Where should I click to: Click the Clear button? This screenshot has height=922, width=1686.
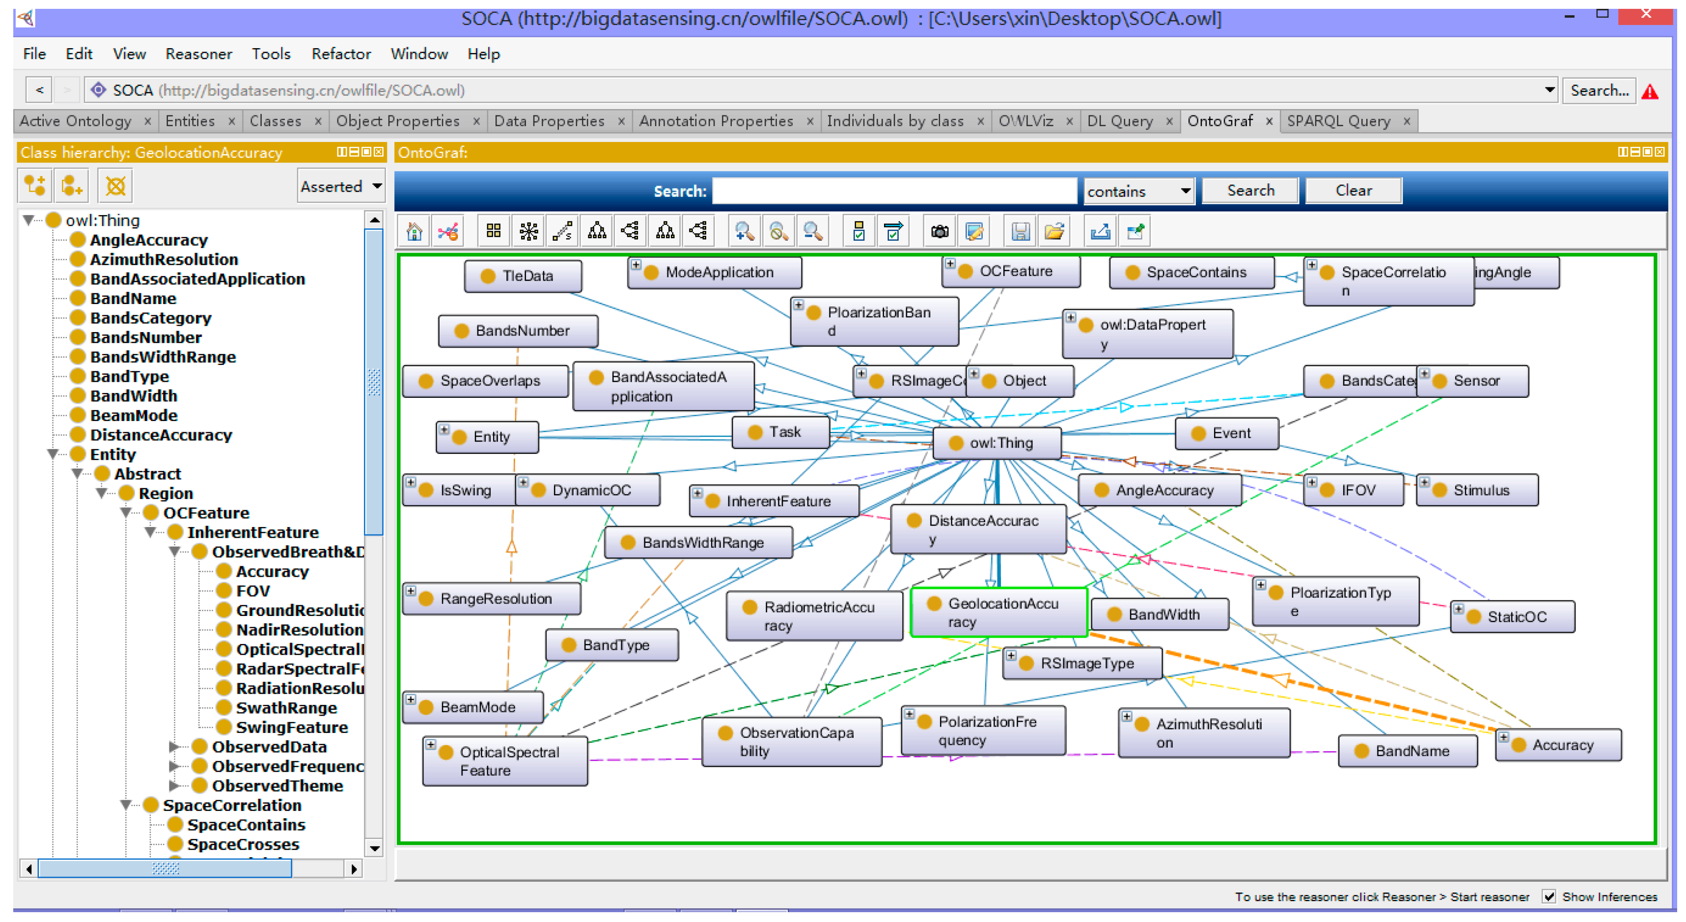[1353, 191]
